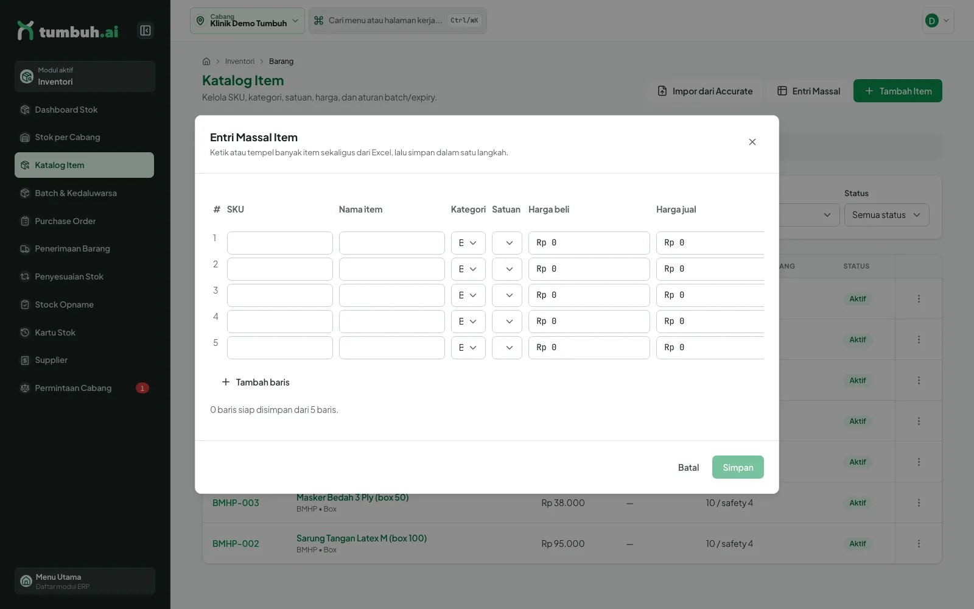The width and height of the screenshot is (974, 609).
Task: Click Batal to cancel dialog
Action: 688,468
